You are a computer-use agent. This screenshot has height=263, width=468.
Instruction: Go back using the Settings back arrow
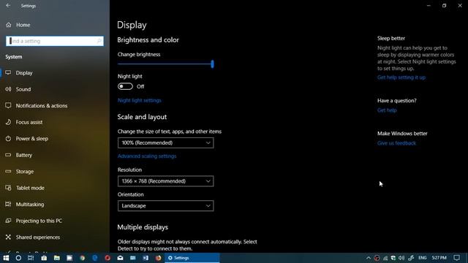point(8,6)
